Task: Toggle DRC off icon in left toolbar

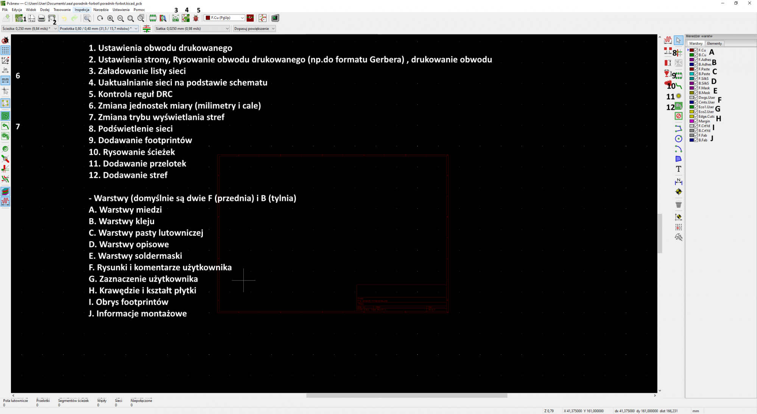Action: (x=5, y=40)
